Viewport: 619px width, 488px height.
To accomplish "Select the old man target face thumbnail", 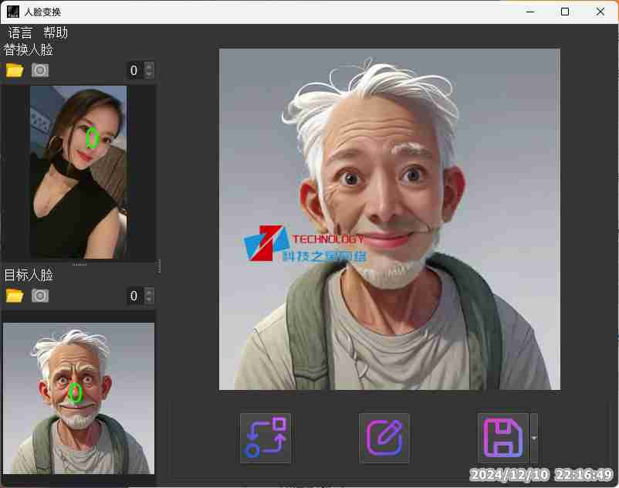I will point(78,398).
